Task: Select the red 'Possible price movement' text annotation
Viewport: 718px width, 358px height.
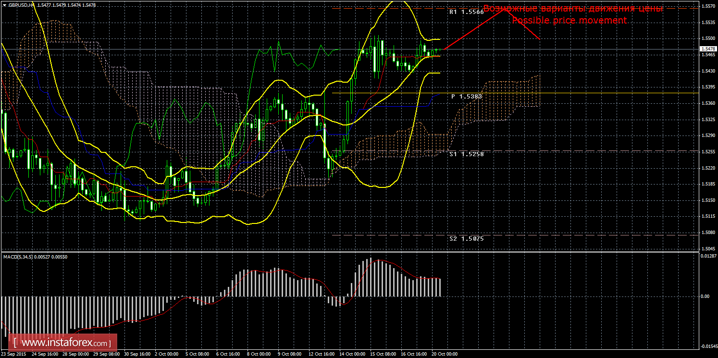Action: (x=569, y=21)
